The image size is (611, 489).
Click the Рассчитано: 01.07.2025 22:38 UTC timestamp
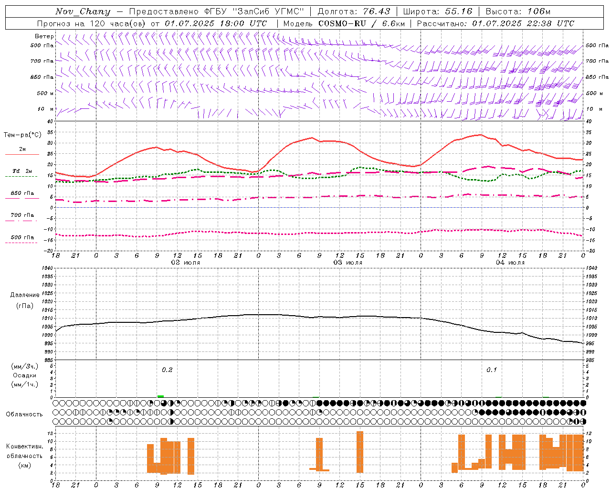(x=495, y=23)
